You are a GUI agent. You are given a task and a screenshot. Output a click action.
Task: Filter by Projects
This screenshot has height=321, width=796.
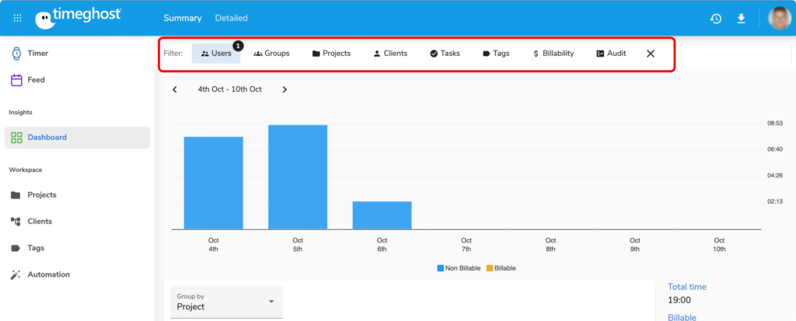331,54
